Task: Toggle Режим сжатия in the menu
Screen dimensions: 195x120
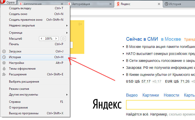Action: (x=19, y=89)
